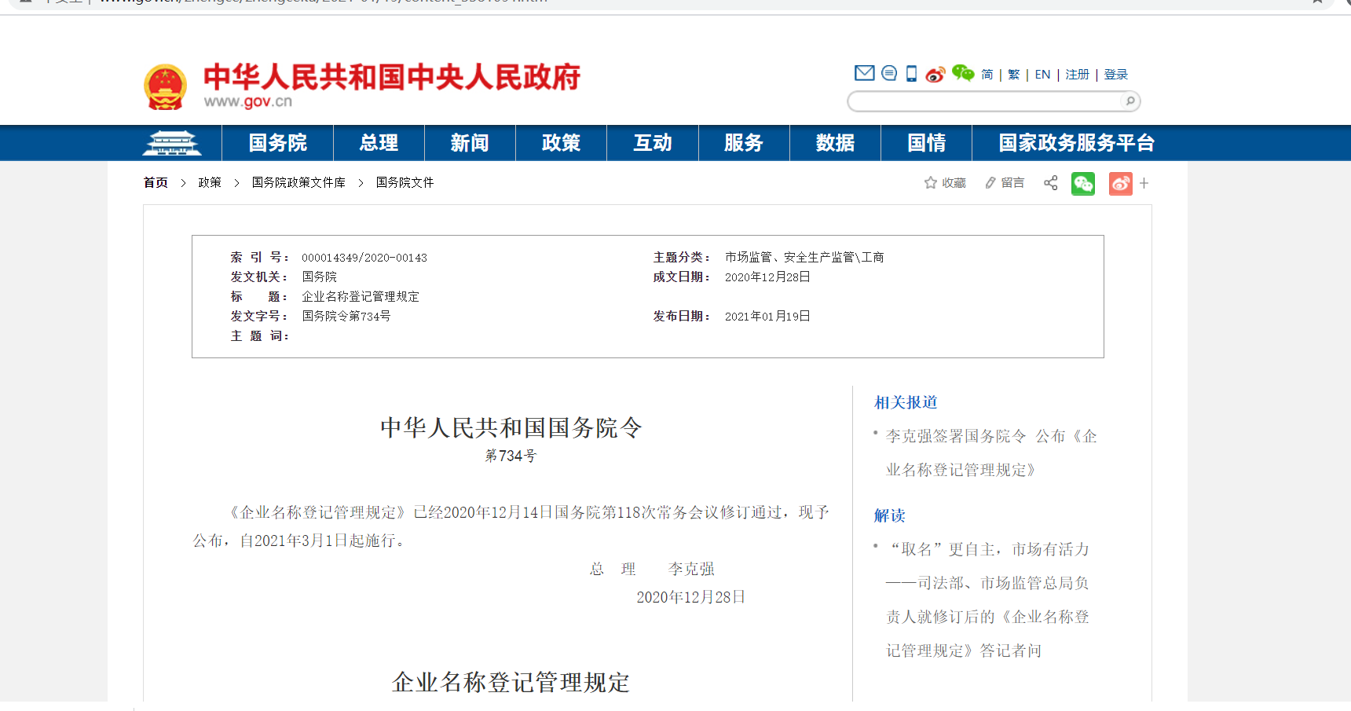
Task: Click the index number 000014349/2020-00143
Action: pos(364,258)
